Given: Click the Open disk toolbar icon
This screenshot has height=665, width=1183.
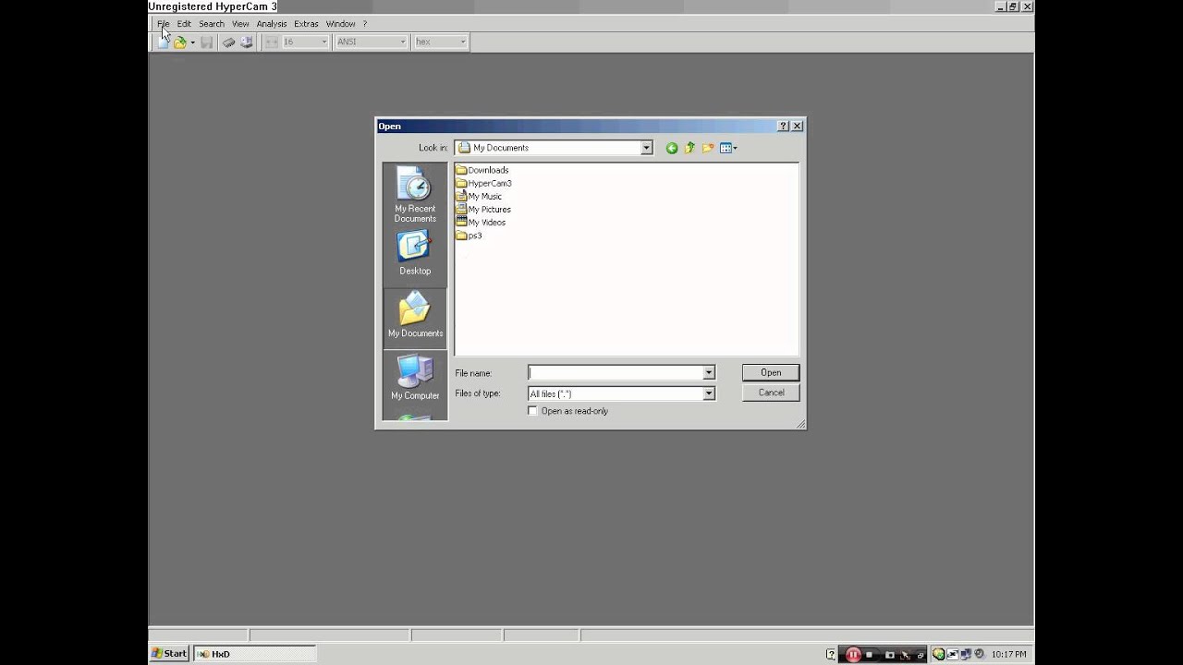Looking at the screenshot, I should pyautogui.click(x=247, y=42).
